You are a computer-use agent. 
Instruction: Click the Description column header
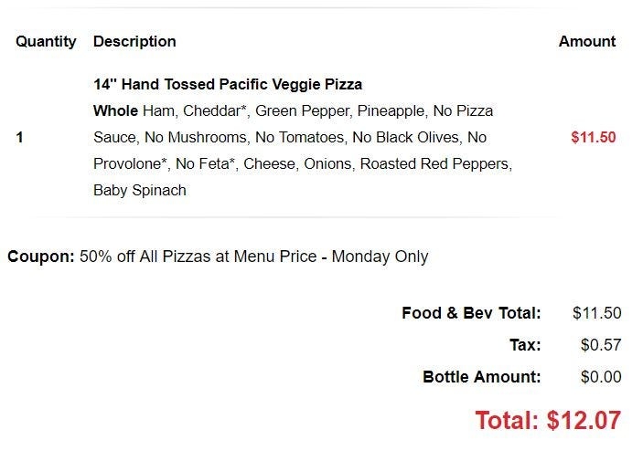(x=134, y=41)
